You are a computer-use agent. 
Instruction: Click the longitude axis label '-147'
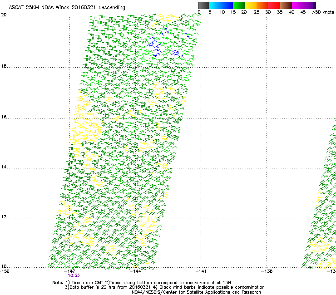click(69, 271)
